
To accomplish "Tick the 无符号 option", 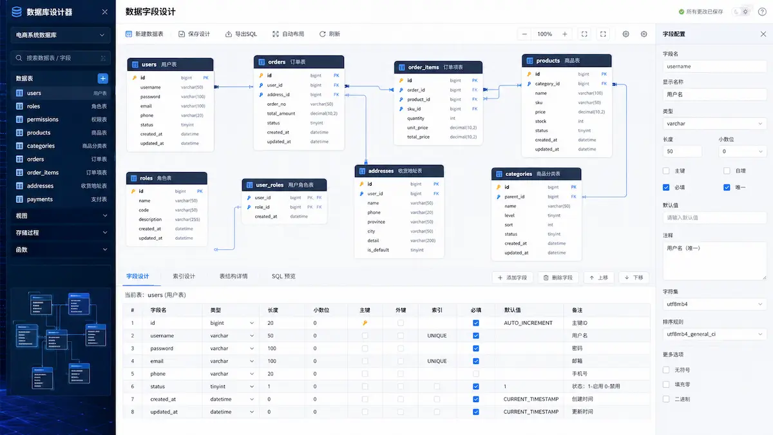I will 666,370.
